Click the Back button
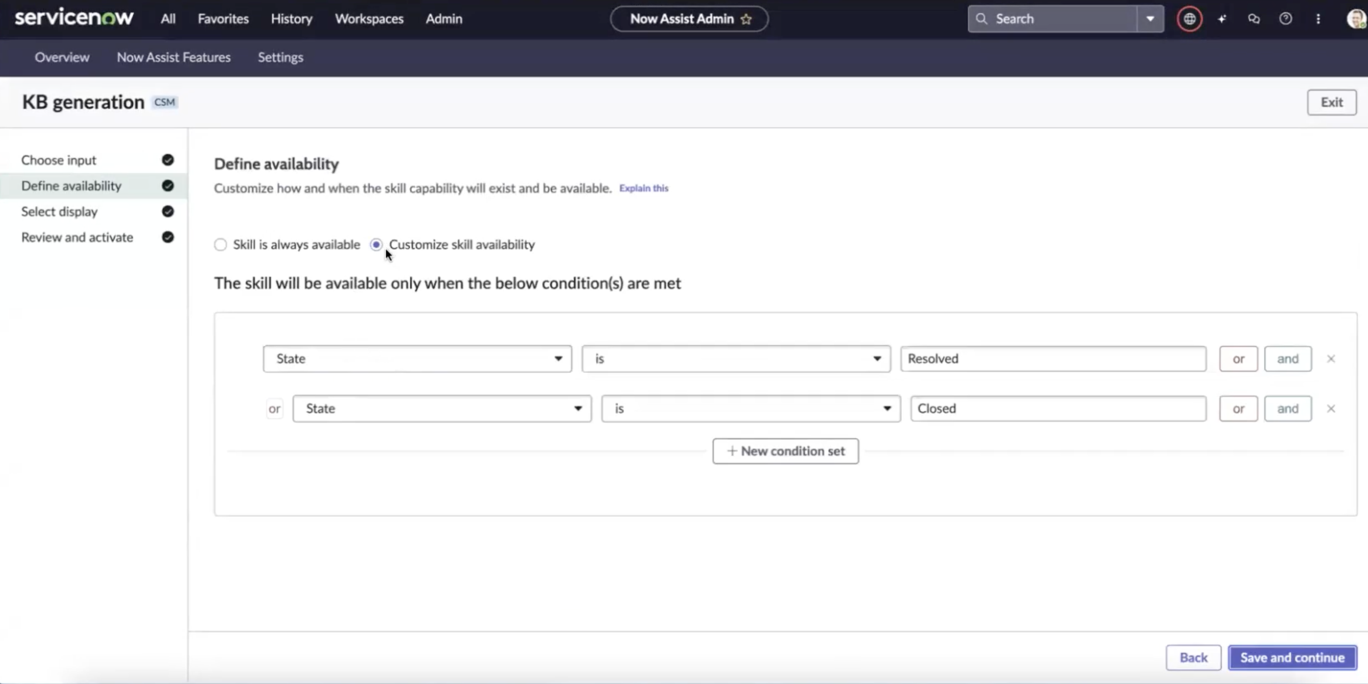The height and width of the screenshot is (684, 1368). click(1193, 658)
